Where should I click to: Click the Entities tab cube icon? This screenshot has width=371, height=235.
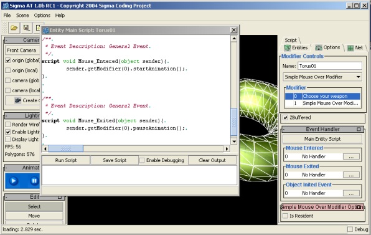tap(287, 48)
